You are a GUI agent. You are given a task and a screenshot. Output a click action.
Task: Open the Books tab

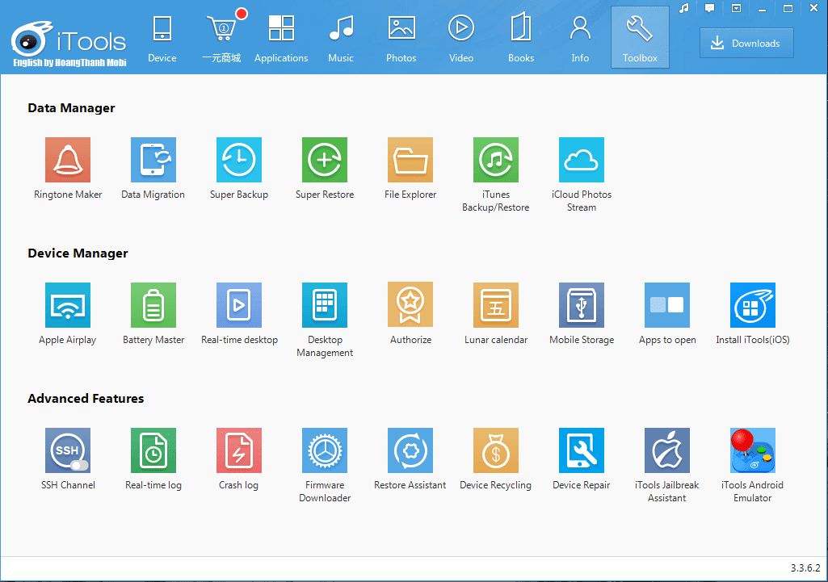521,38
